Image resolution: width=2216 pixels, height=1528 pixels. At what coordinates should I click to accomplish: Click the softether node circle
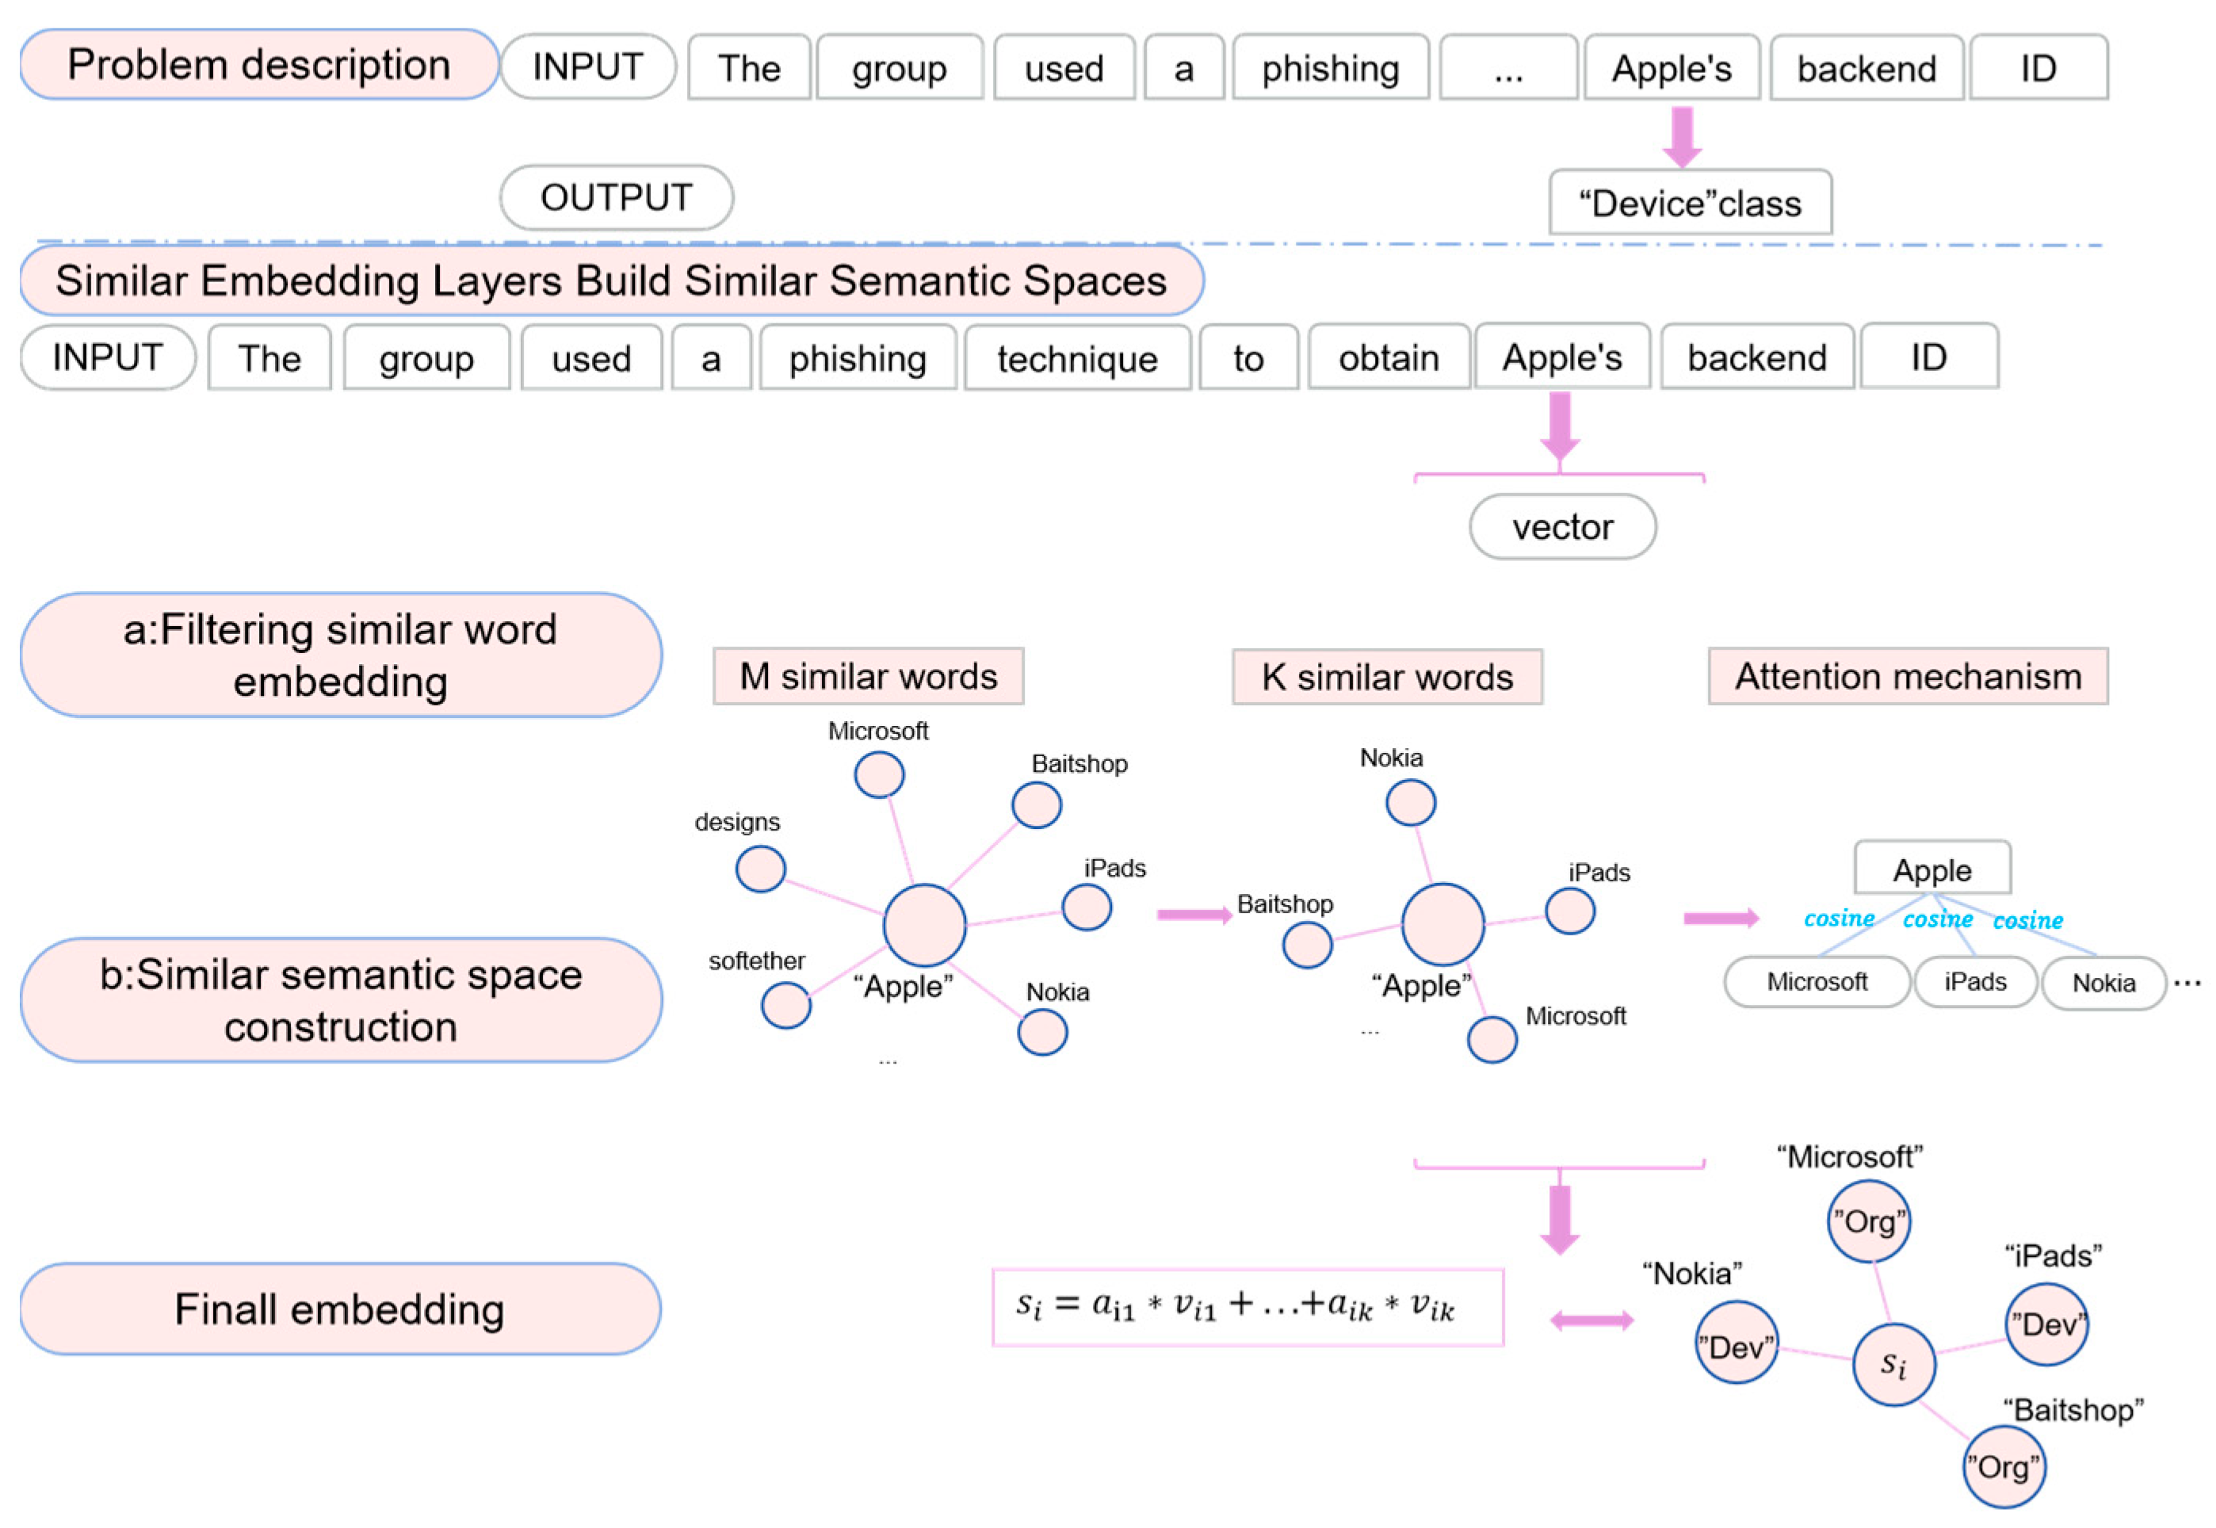coord(786,1005)
